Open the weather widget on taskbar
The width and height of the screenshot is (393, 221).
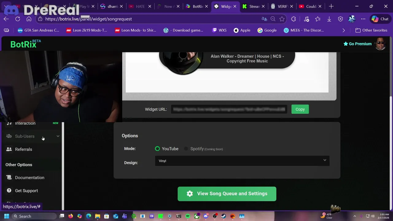pos(326,216)
